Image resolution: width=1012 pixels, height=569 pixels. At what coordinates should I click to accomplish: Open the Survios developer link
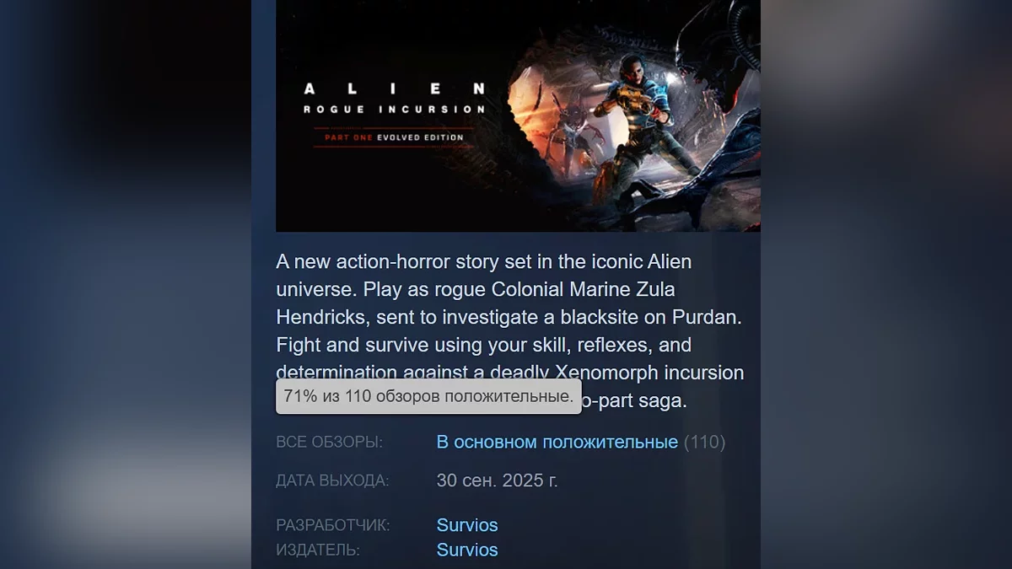click(467, 525)
